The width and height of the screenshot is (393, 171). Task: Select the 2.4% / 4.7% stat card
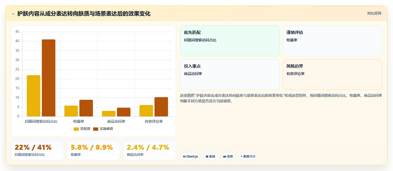(x=149, y=150)
